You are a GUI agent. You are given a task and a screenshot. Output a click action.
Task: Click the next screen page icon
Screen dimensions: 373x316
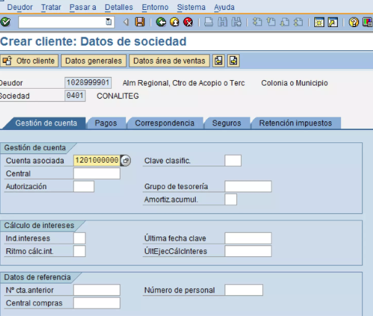233,61
